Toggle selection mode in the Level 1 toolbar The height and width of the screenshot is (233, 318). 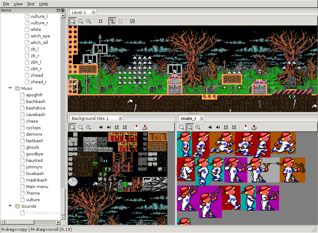120,21
